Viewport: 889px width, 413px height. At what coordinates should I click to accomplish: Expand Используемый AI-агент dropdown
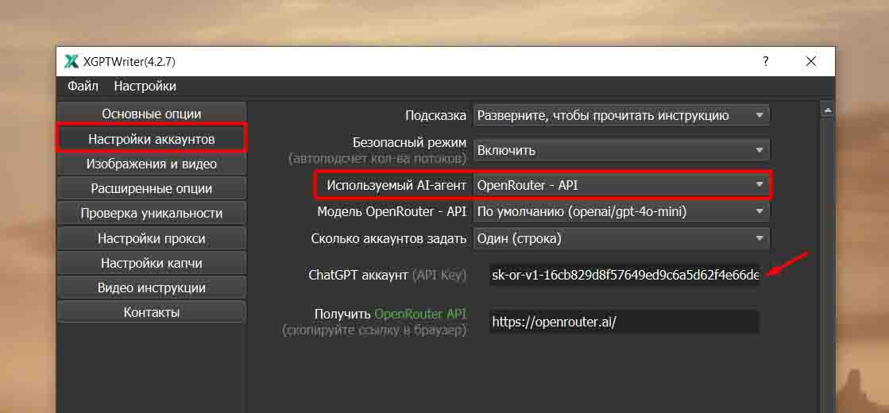pos(621,186)
